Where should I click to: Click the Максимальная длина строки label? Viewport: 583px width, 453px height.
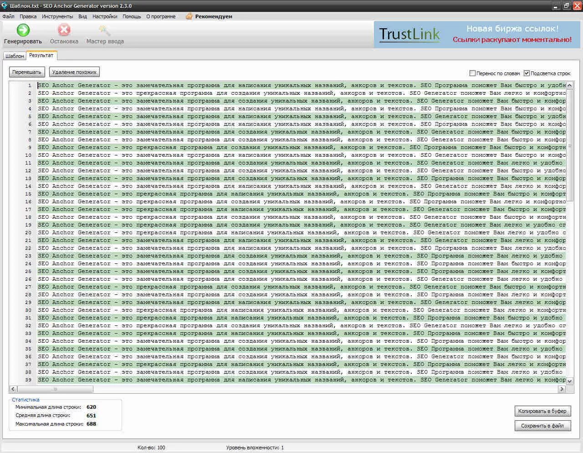pyautogui.click(x=49, y=424)
